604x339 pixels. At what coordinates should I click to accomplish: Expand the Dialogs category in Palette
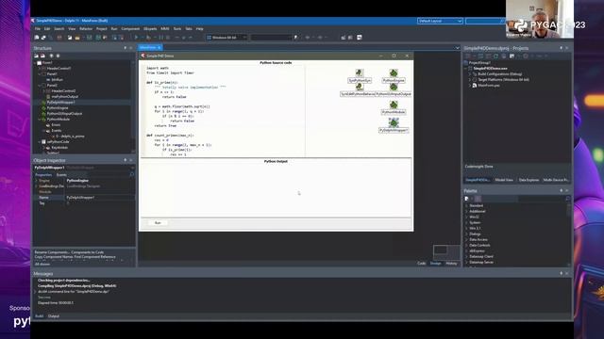click(466, 234)
